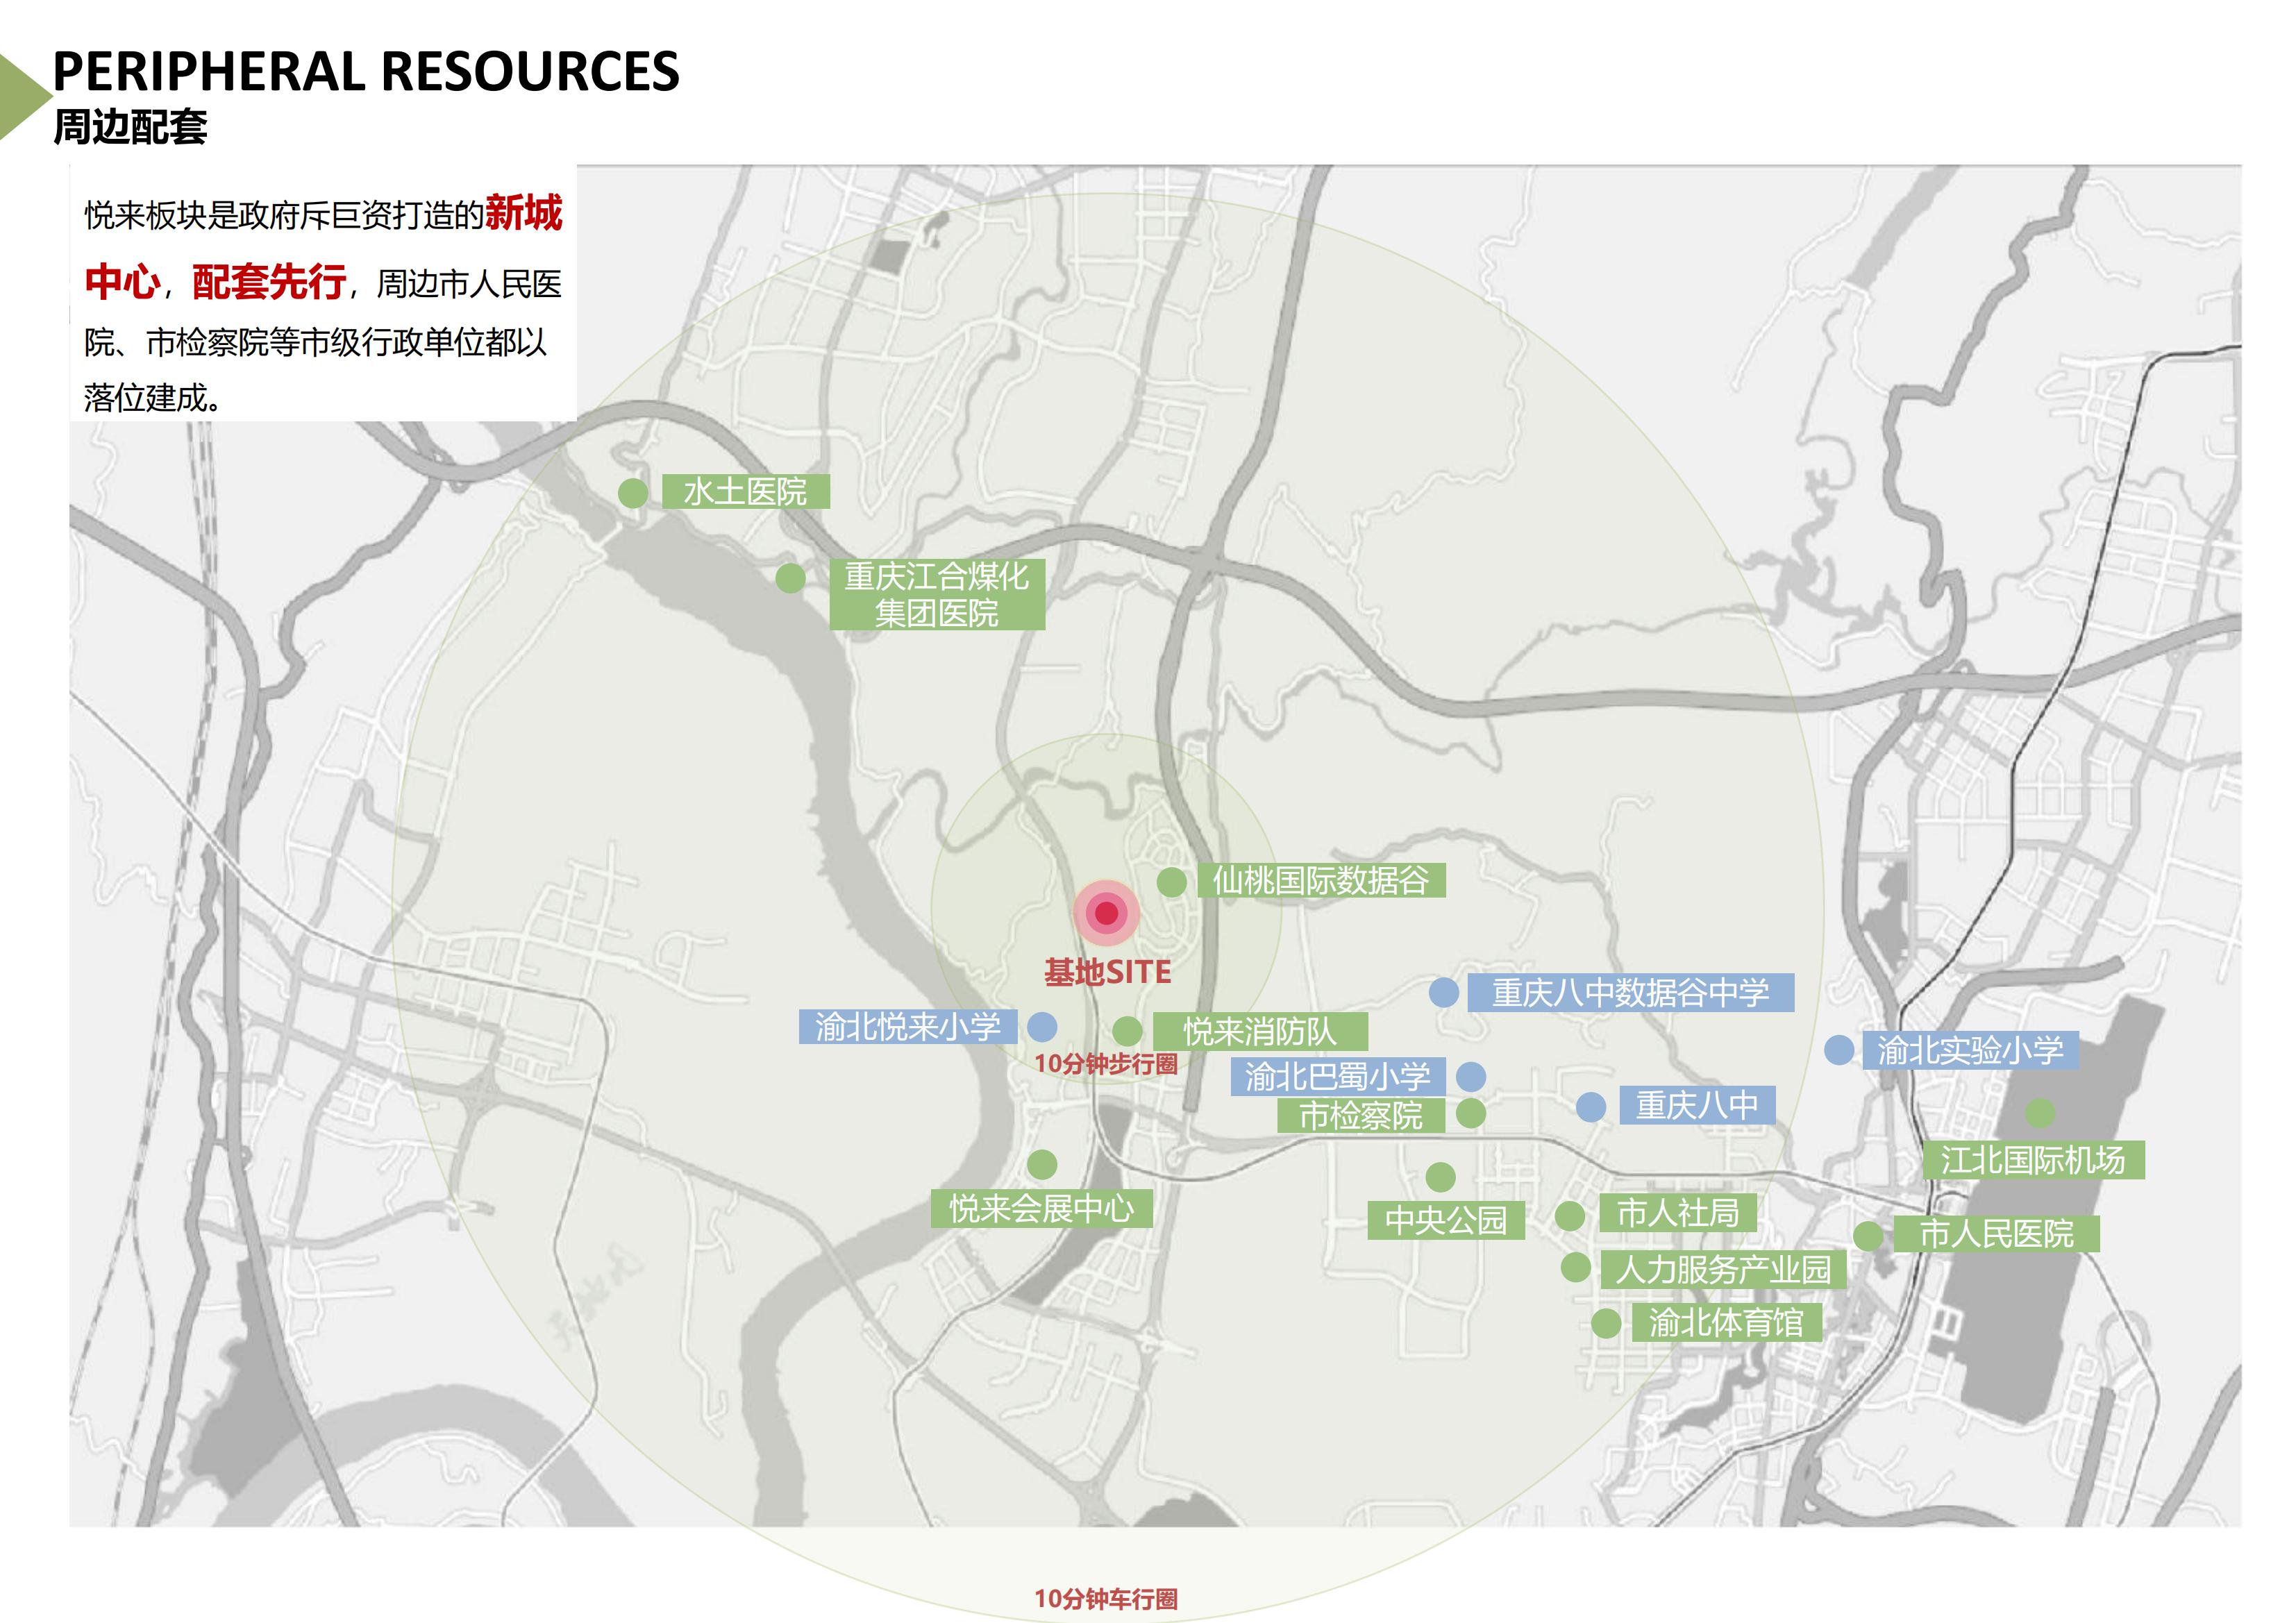Click the green dot above 悦来会展中心
2296x1623 pixels.
[x=1042, y=1164]
